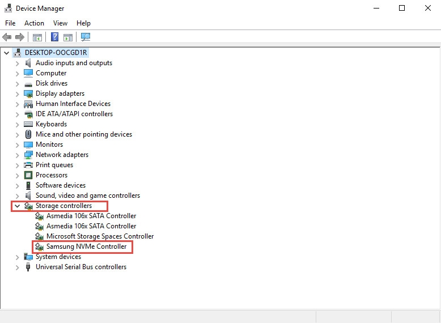Click the Disk drives icon
The height and width of the screenshot is (323, 441).
(x=28, y=84)
